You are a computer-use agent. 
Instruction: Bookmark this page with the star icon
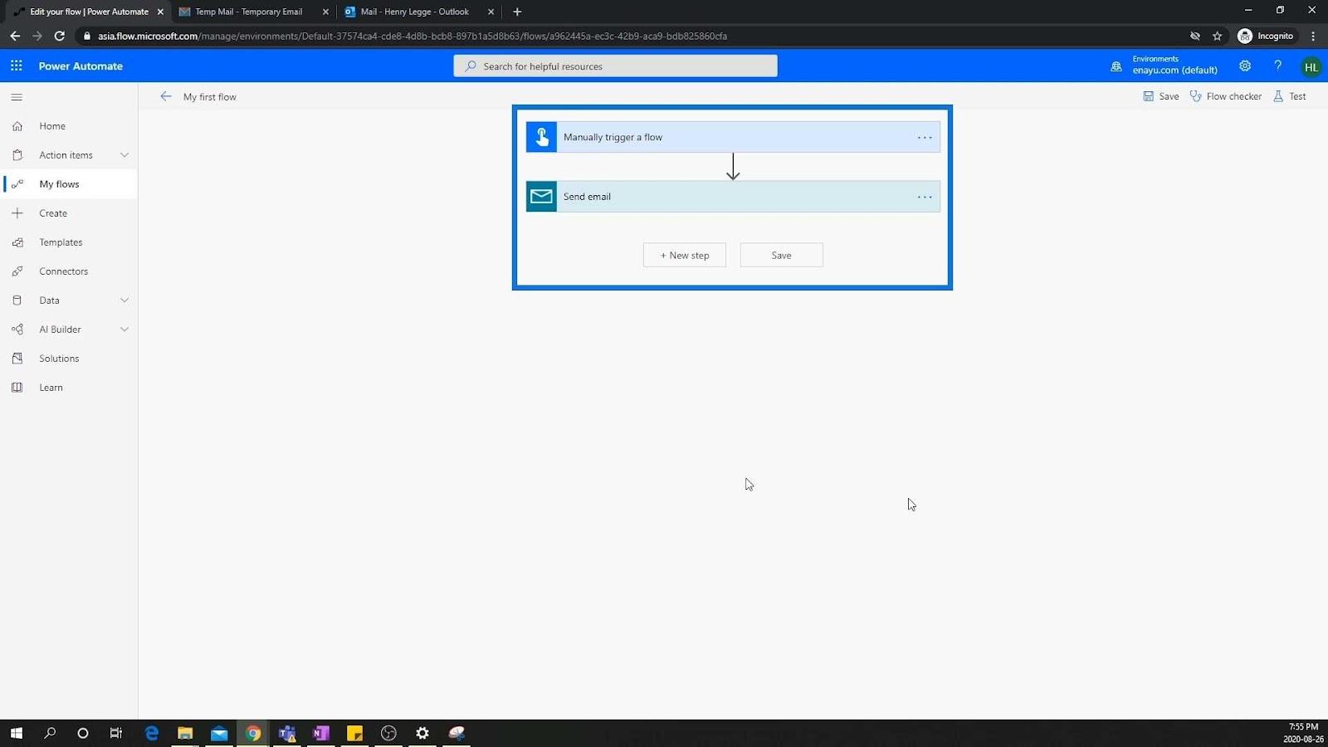(x=1218, y=36)
